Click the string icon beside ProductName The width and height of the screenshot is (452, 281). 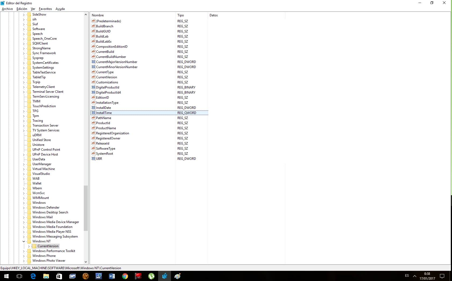93,128
